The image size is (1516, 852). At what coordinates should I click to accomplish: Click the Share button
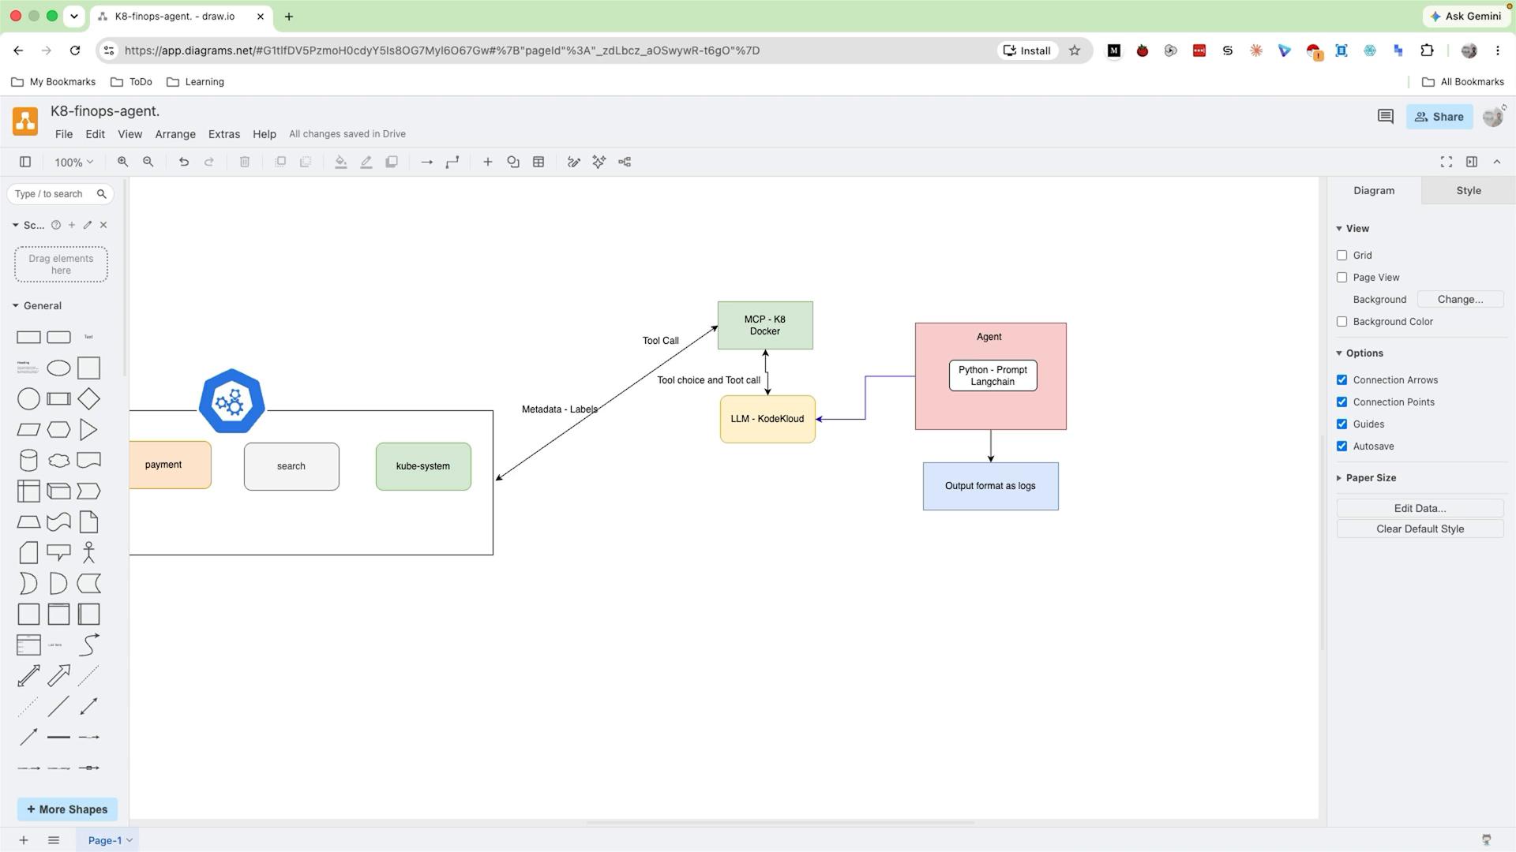tap(1439, 117)
